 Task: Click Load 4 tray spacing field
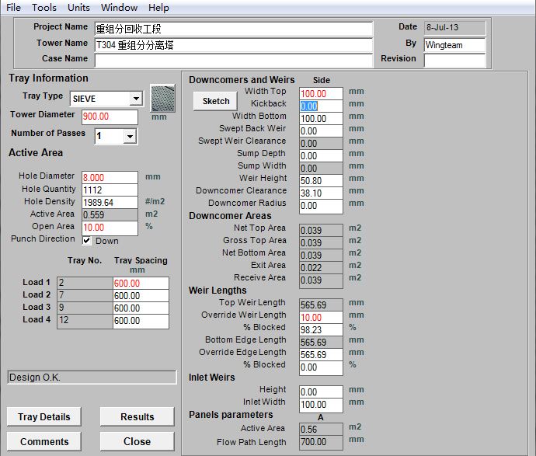click(x=141, y=321)
